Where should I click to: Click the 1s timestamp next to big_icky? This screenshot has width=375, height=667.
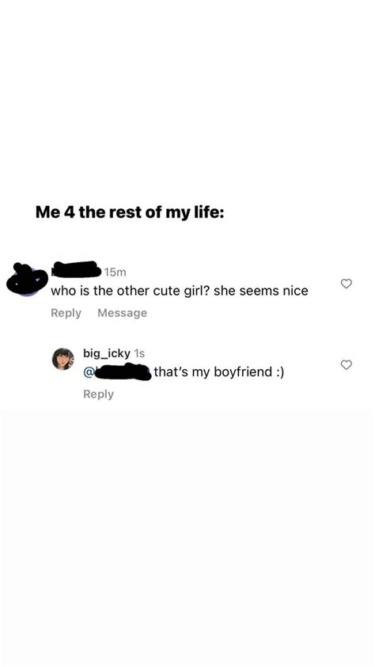139,353
